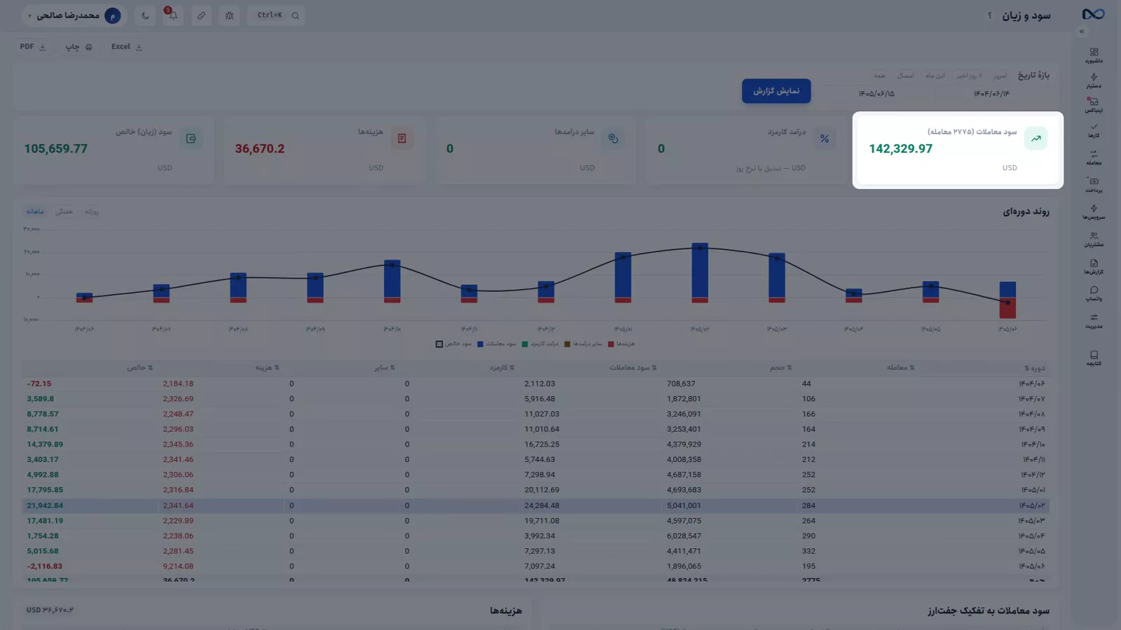
Task: Switch the trend chart to روزانه daily
Action: click(92, 211)
